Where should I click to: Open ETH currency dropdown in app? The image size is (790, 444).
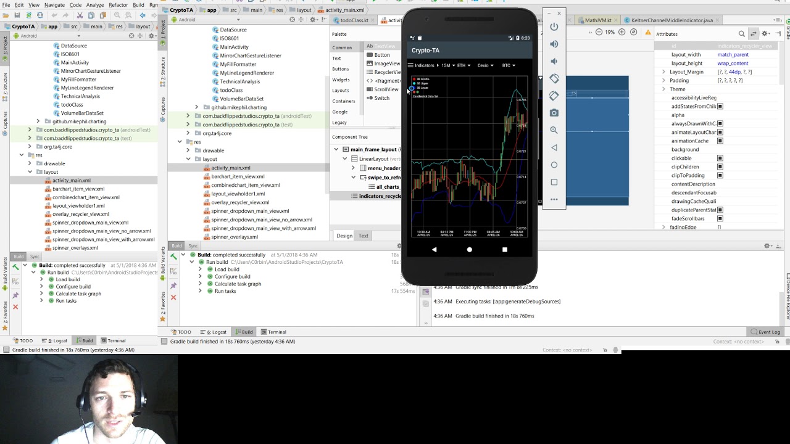pos(463,65)
